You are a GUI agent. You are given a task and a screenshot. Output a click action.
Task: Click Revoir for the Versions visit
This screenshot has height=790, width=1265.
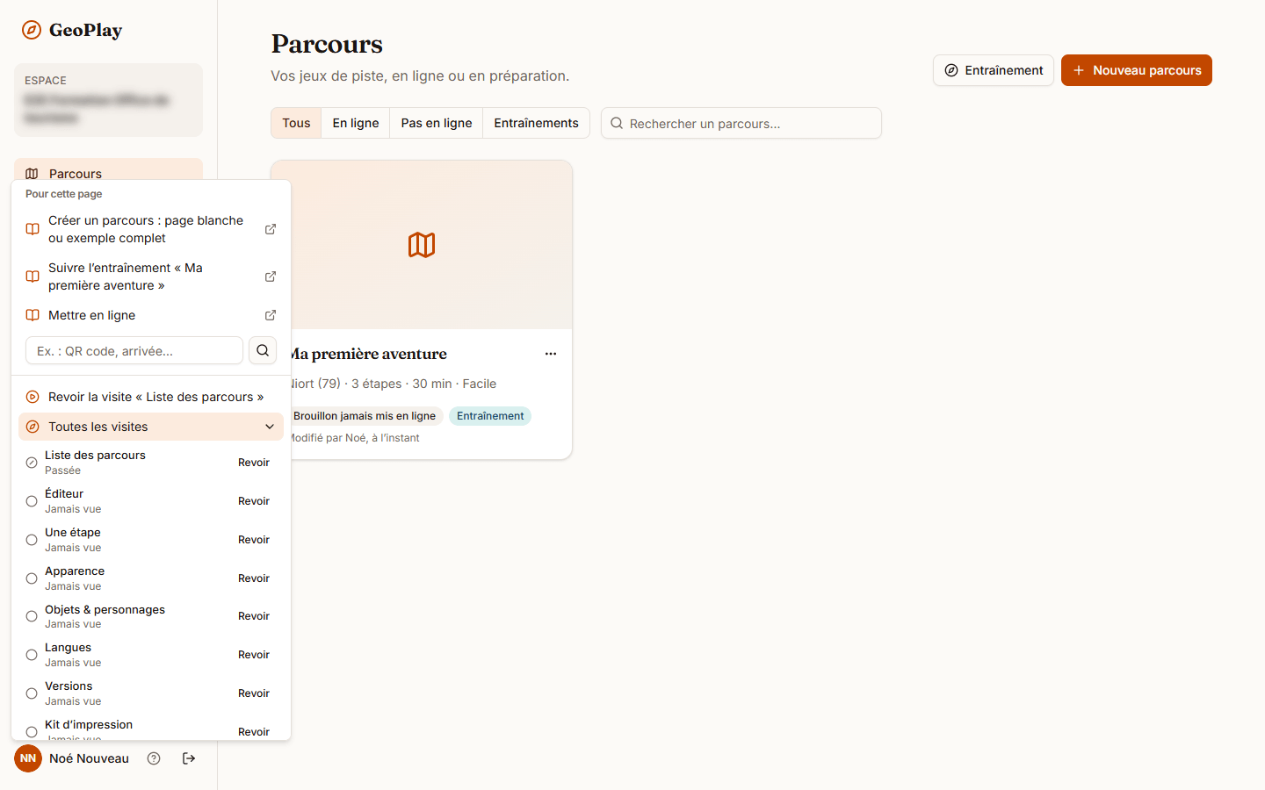(254, 693)
